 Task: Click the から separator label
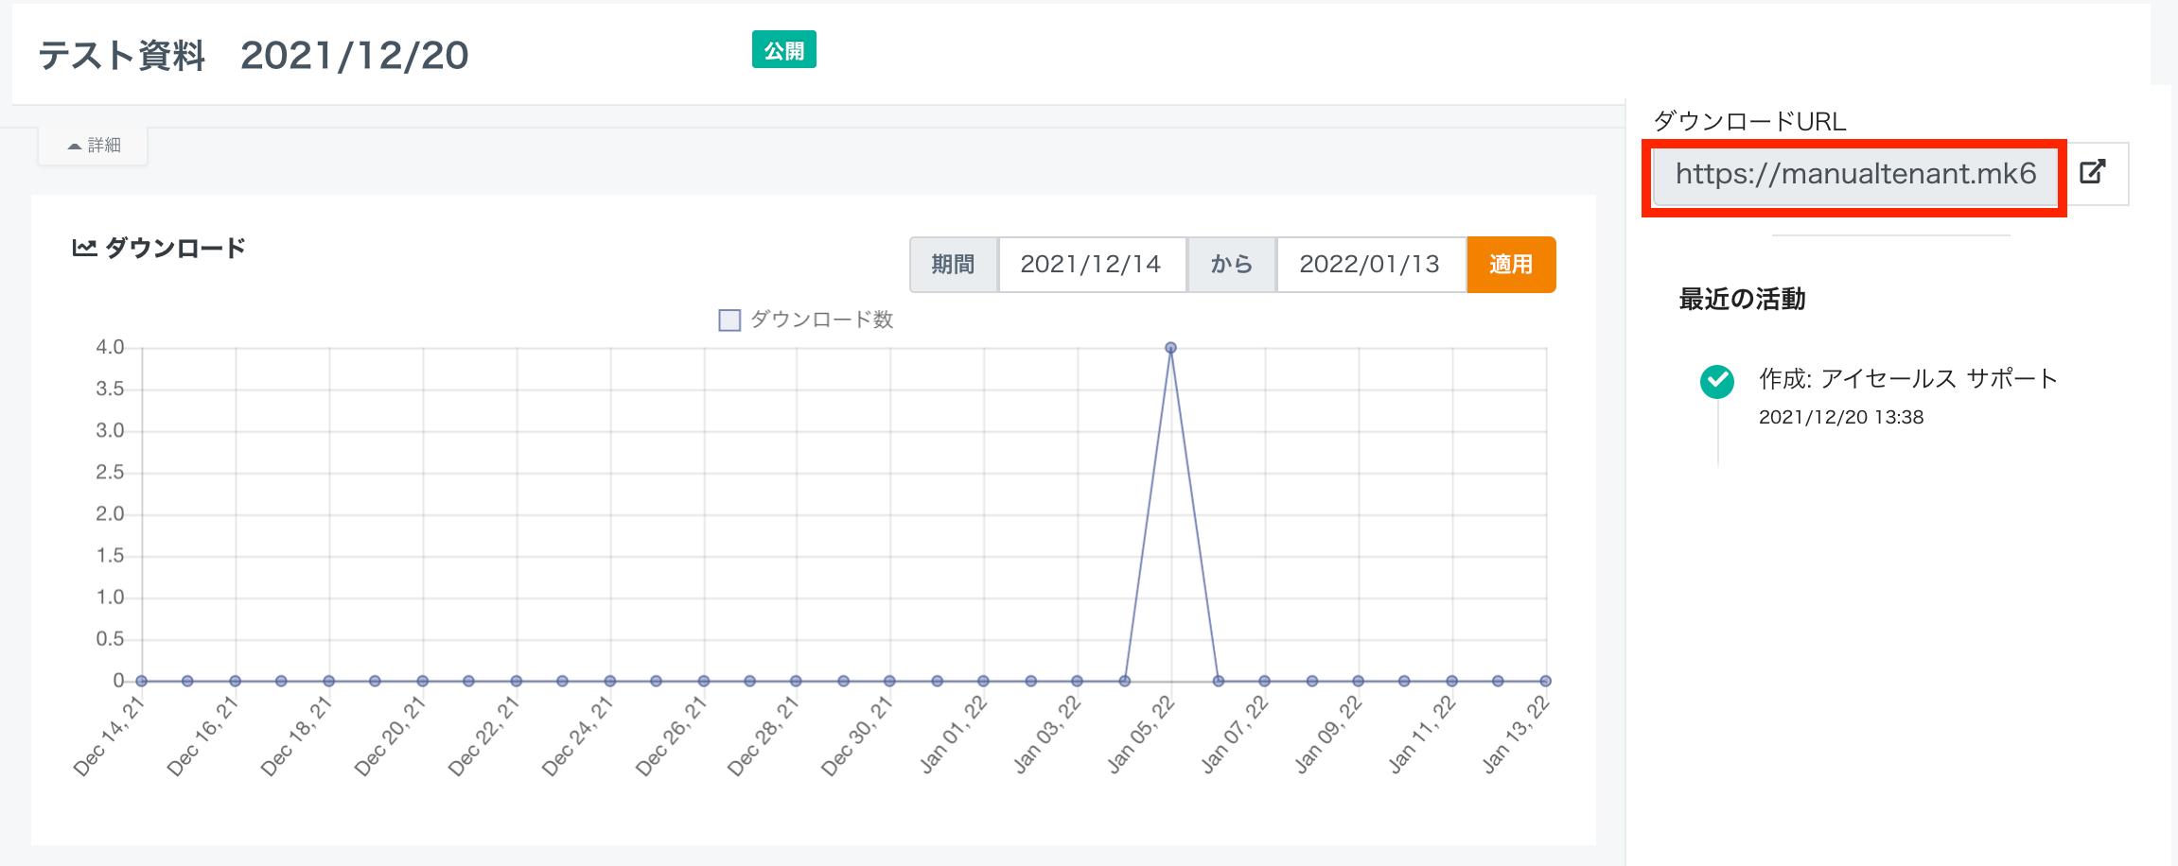[x=1231, y=265]
